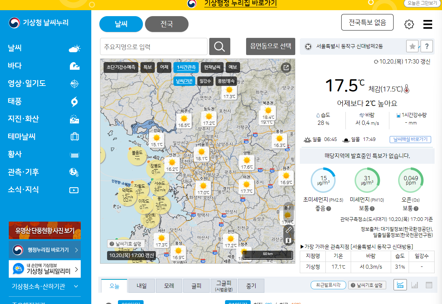Switch to the 전국 view pill
Viewport: 442px width, 304px height.
tap(167, 24)
